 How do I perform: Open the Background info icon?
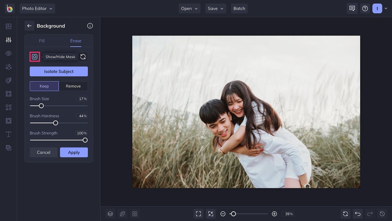pyautogui.click(x=90, y=26)
